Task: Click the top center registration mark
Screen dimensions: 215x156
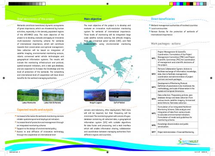Action: 107,4
